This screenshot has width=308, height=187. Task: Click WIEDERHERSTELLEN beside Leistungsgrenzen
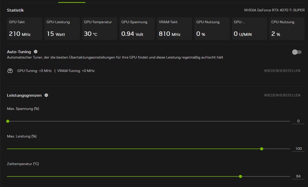282,95
